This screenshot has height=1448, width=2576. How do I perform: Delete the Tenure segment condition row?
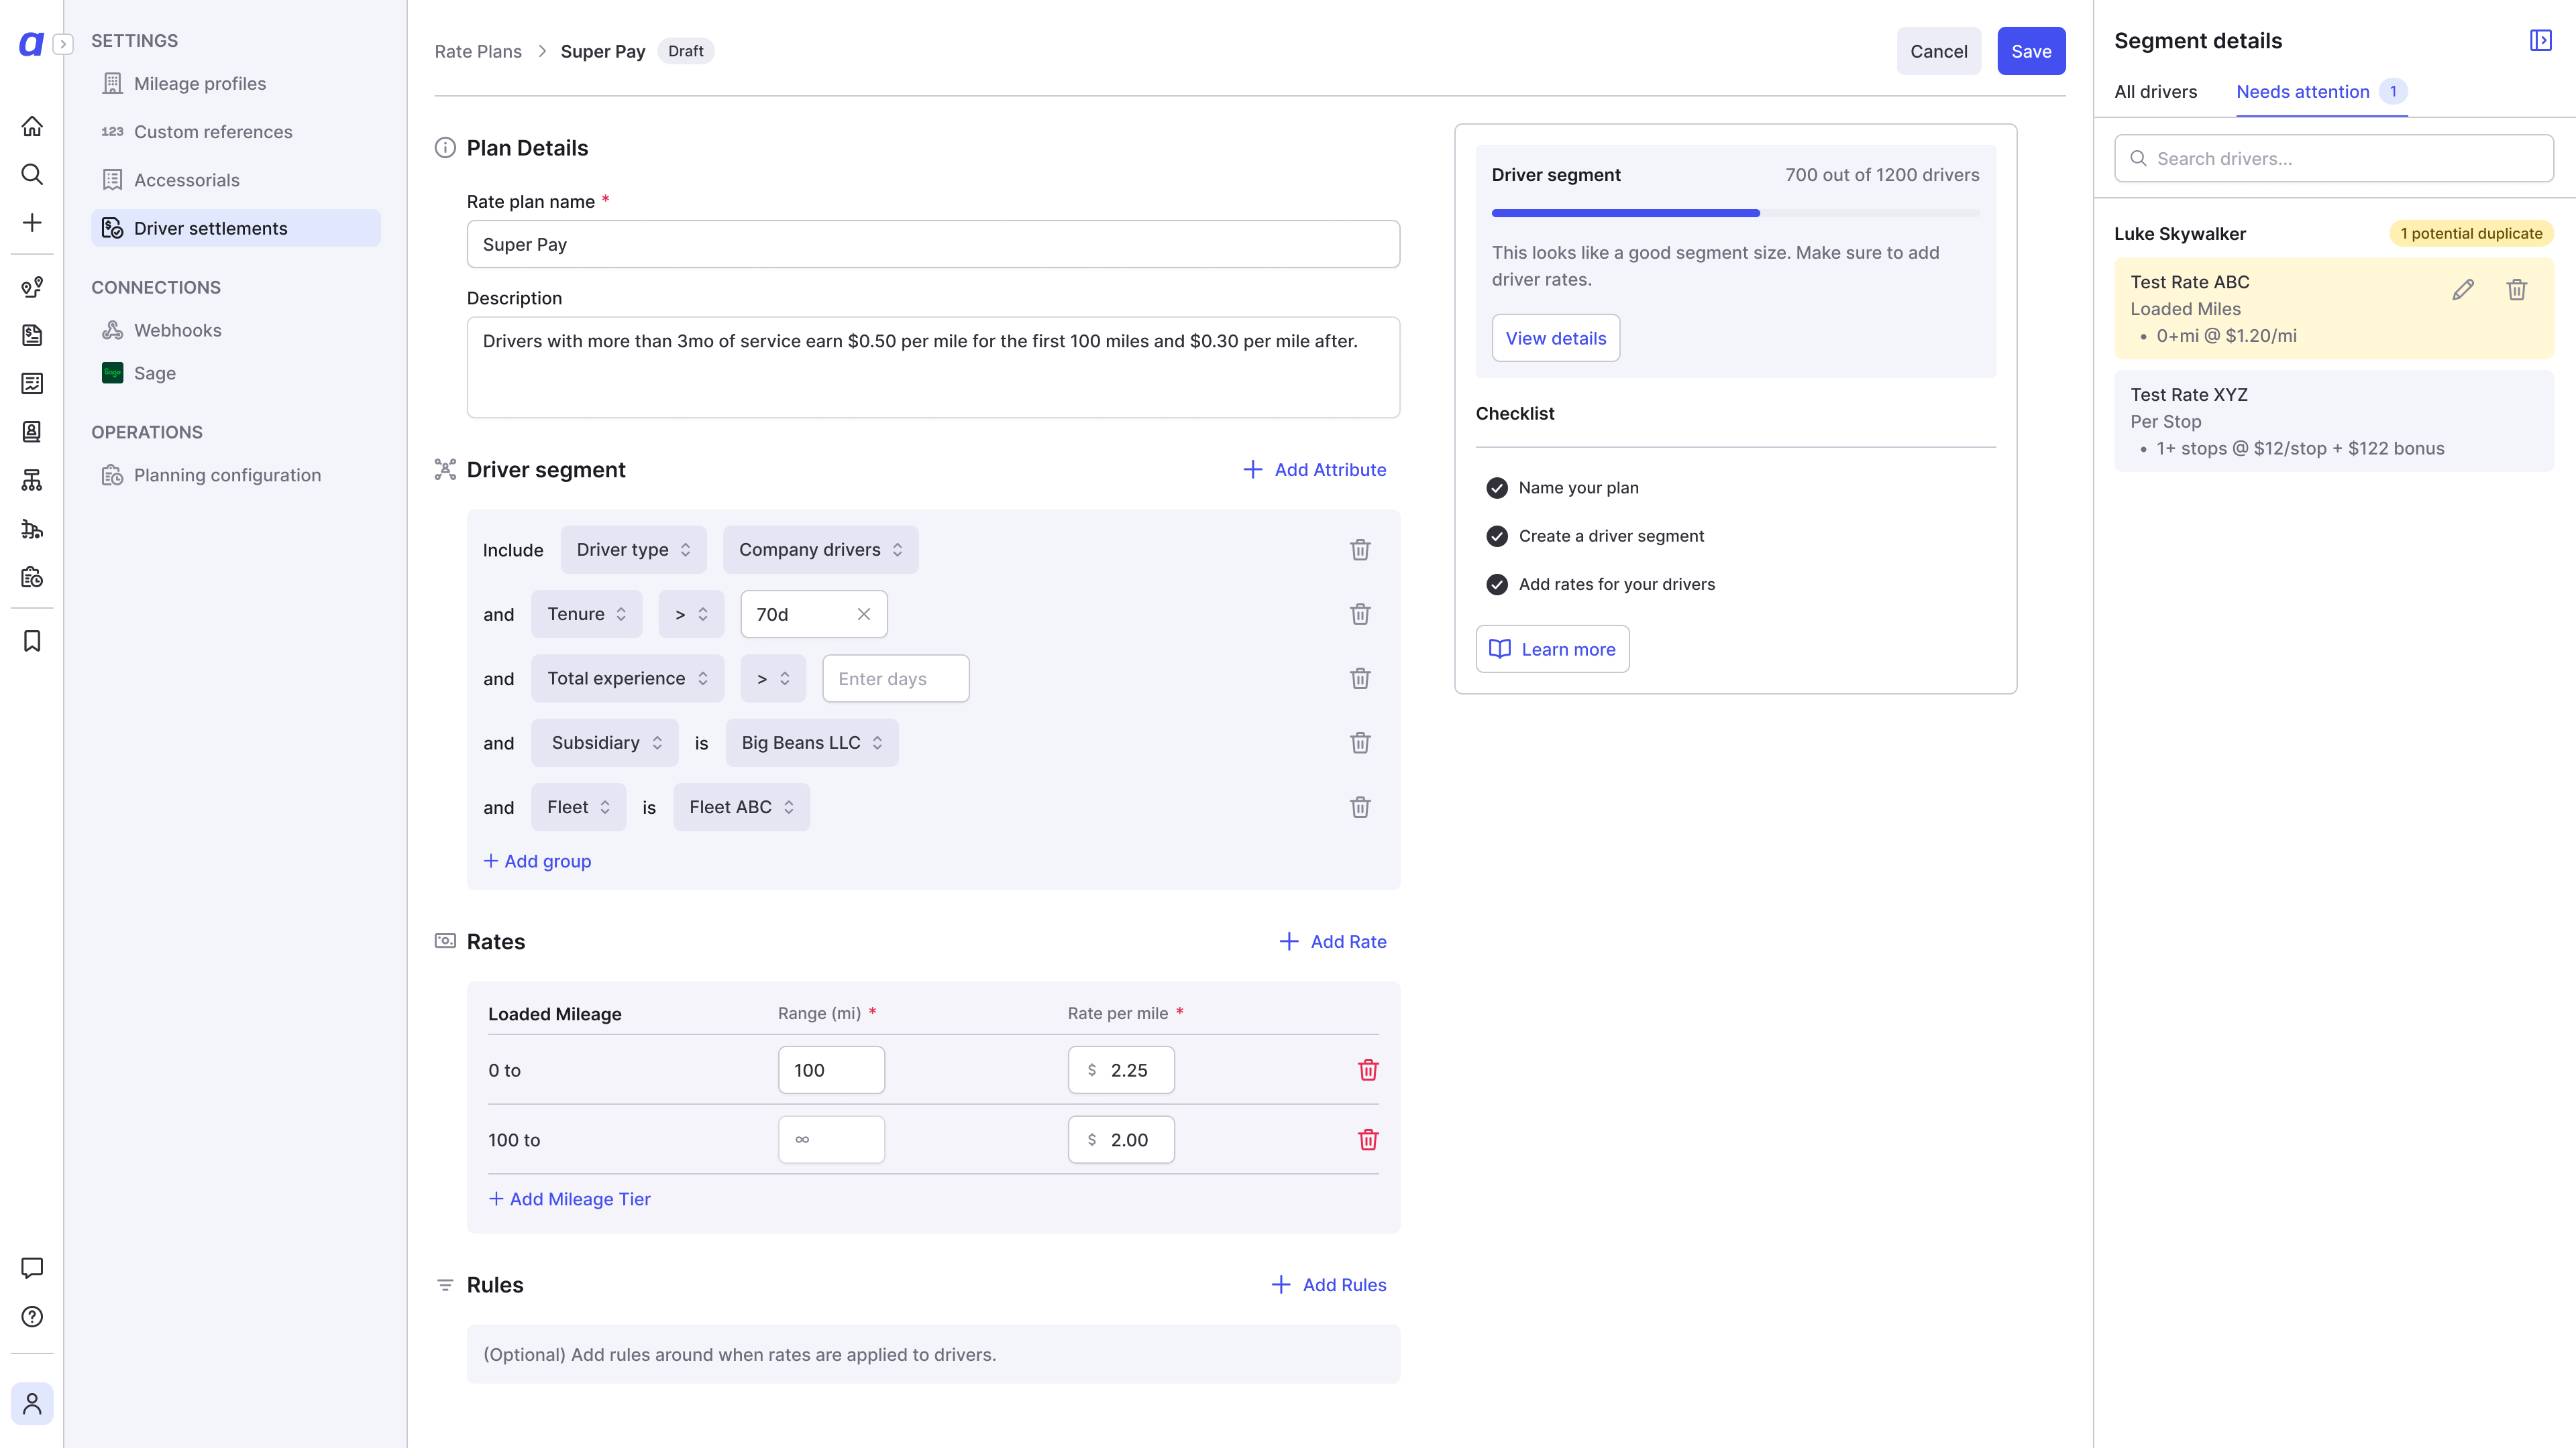click(1360, 613)
